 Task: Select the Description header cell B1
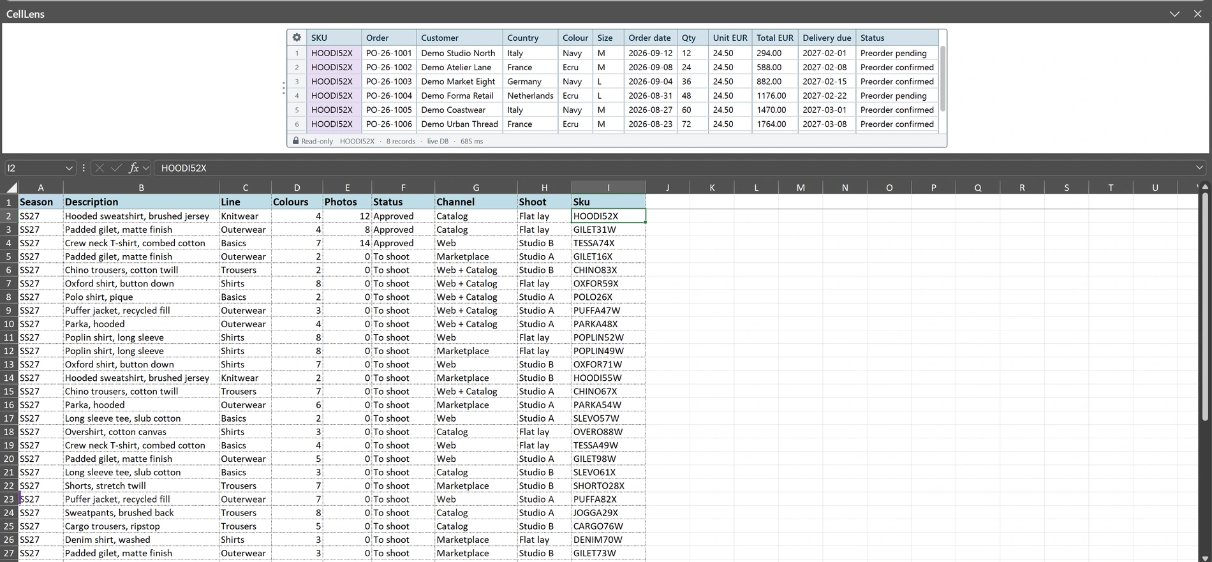point(141,202)
